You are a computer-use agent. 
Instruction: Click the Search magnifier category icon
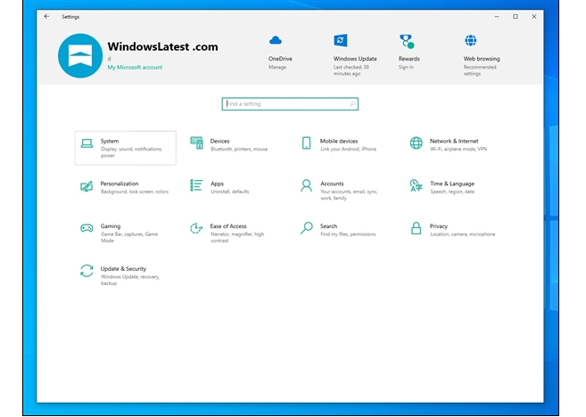(307, 228)
